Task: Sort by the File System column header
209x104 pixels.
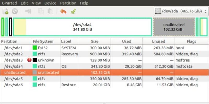Action: 43,41
